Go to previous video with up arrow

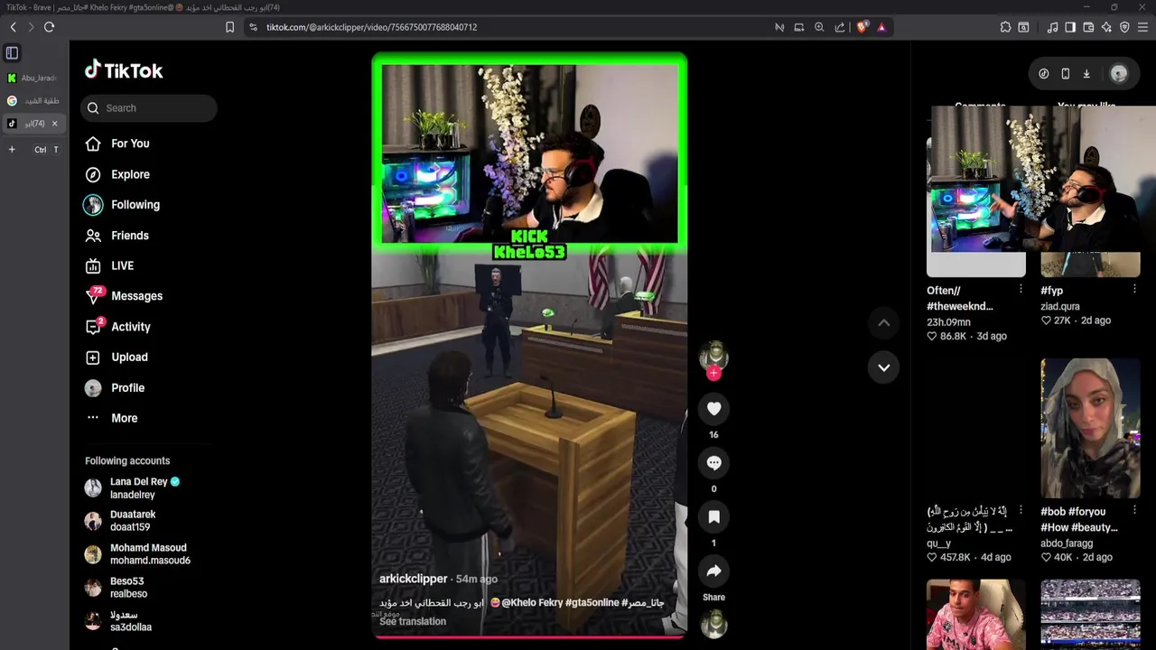pyautogui.click(x=884, y=322)
